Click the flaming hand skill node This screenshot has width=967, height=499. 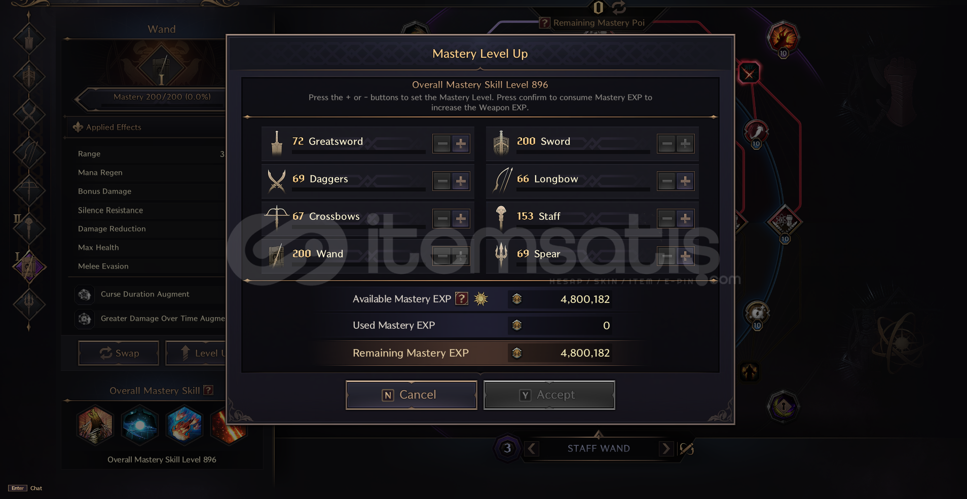click(783, 37)
